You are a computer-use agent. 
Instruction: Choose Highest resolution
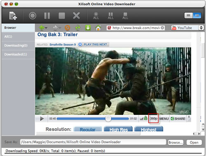pos(149,129)
